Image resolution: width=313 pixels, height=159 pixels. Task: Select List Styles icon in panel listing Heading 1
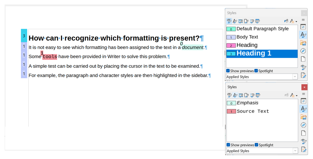point(252,21)
